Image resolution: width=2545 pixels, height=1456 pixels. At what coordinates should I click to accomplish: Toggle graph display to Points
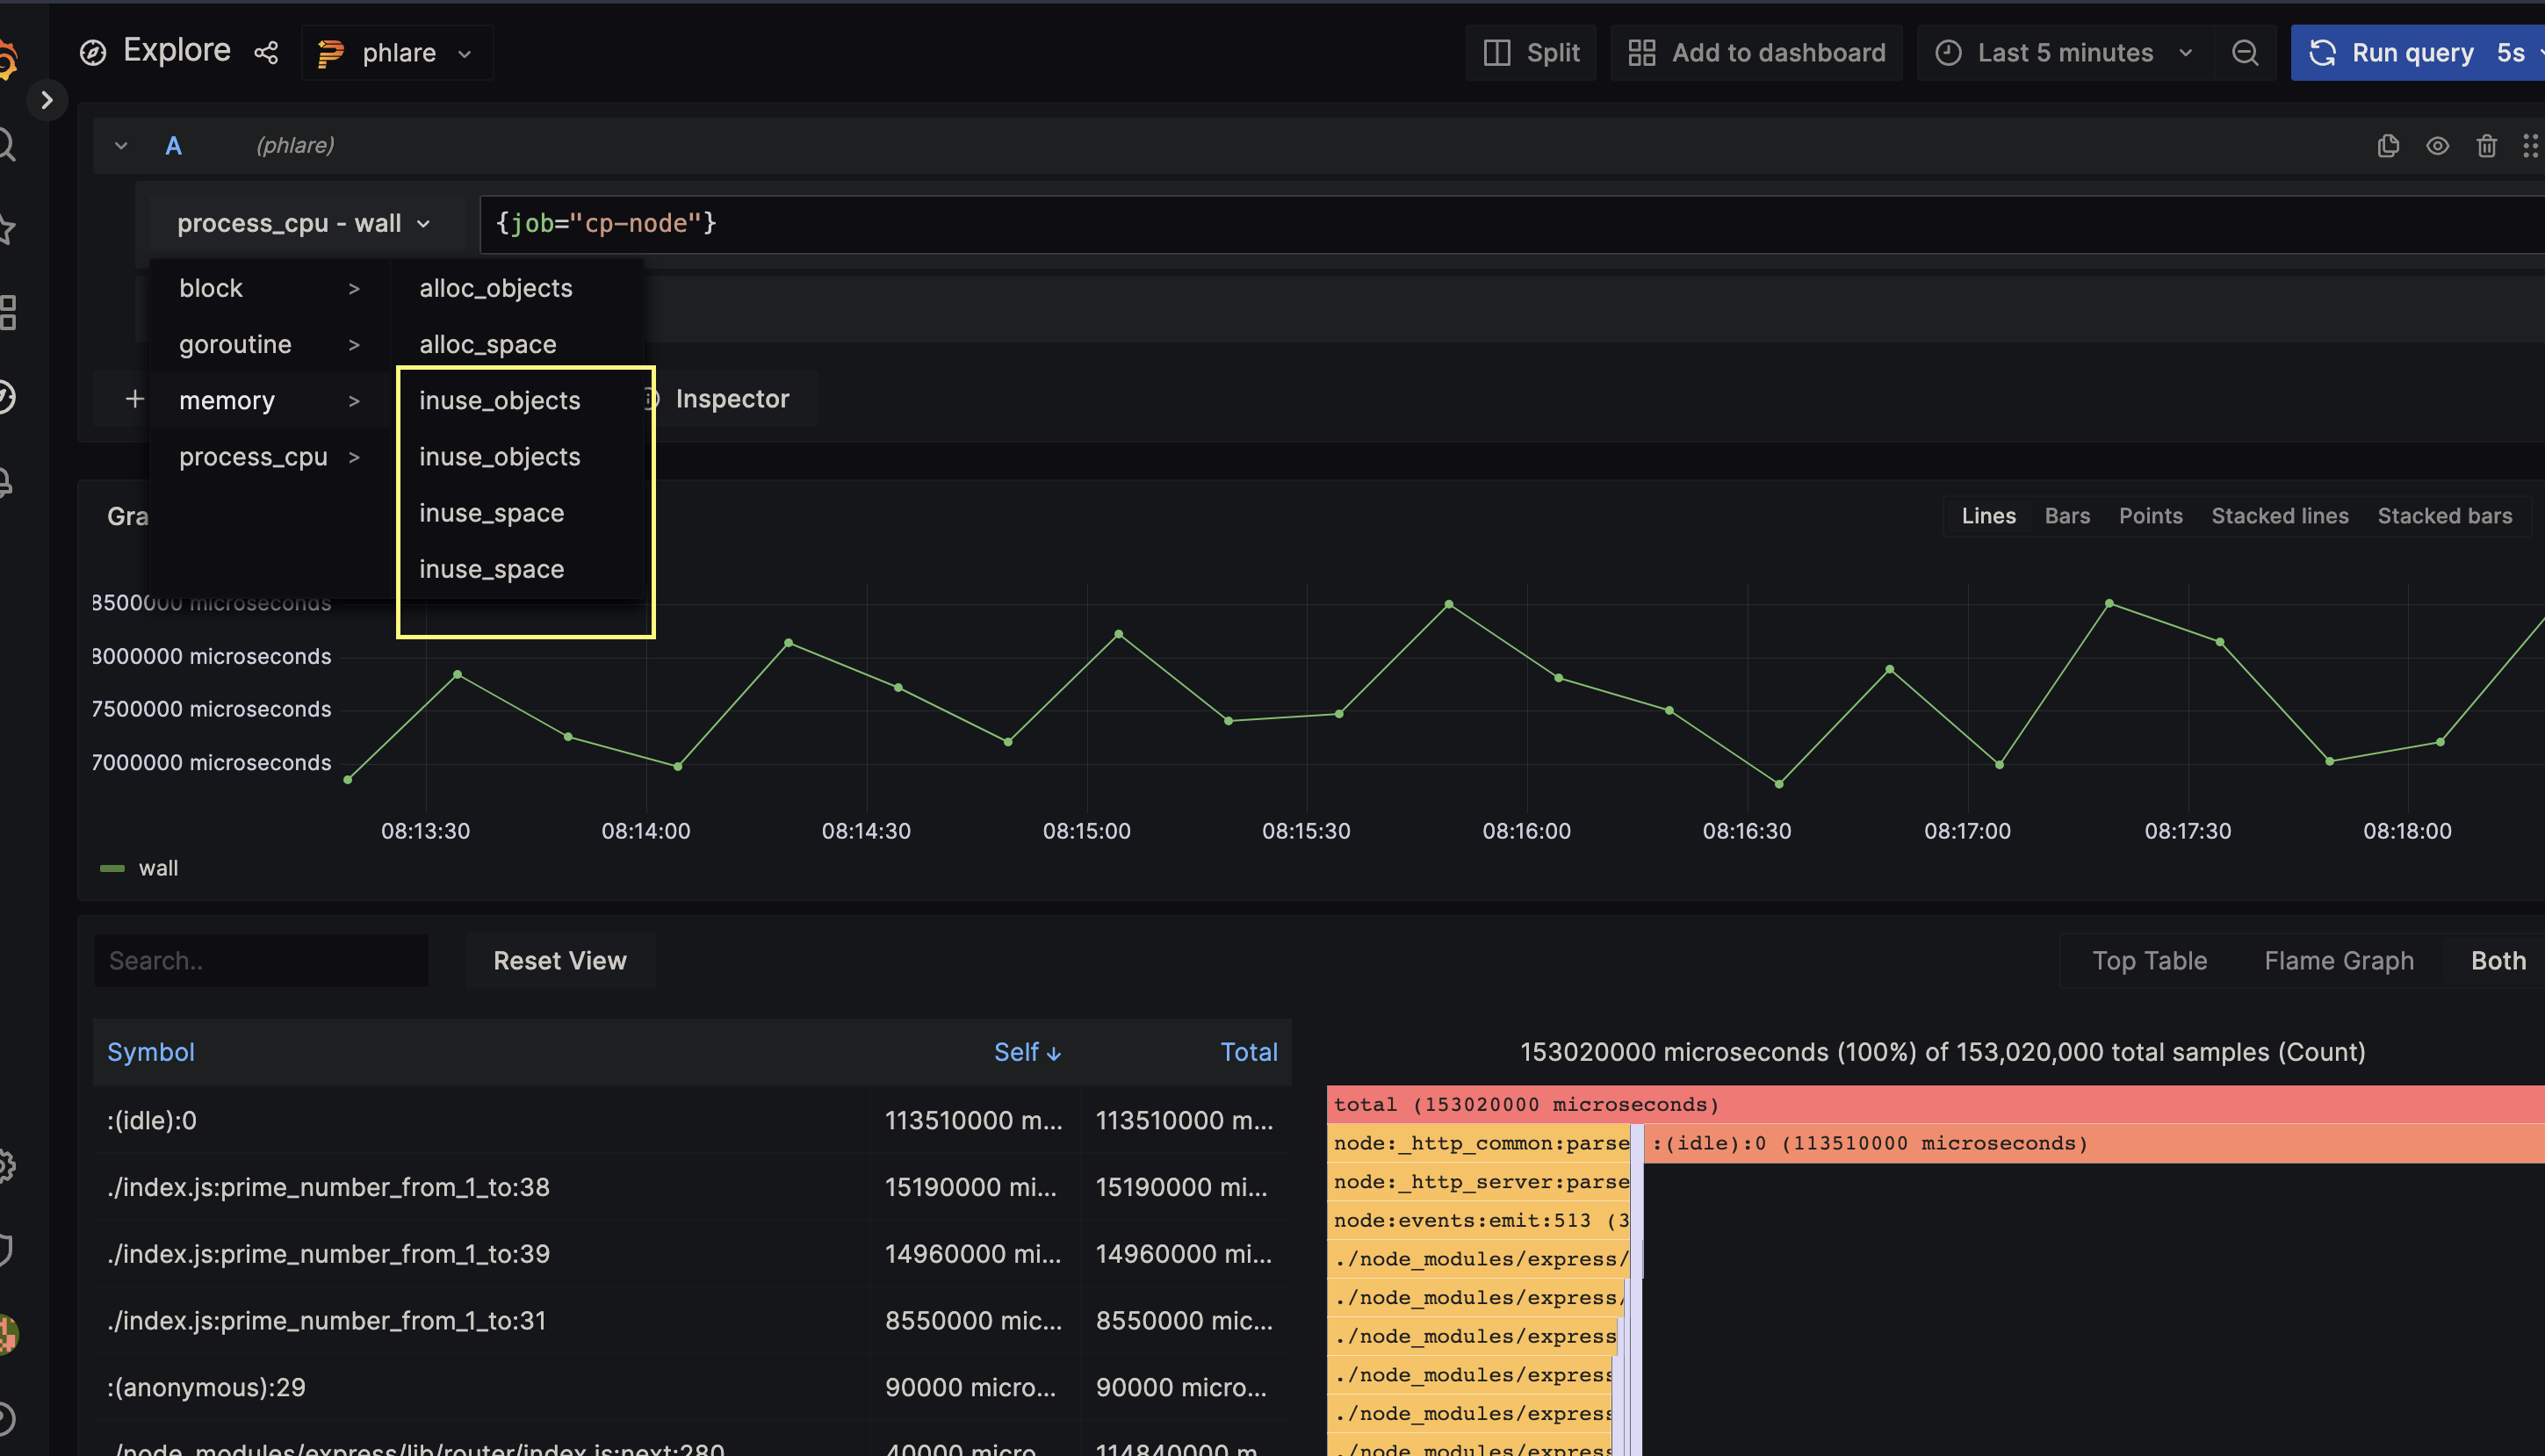2151,516
